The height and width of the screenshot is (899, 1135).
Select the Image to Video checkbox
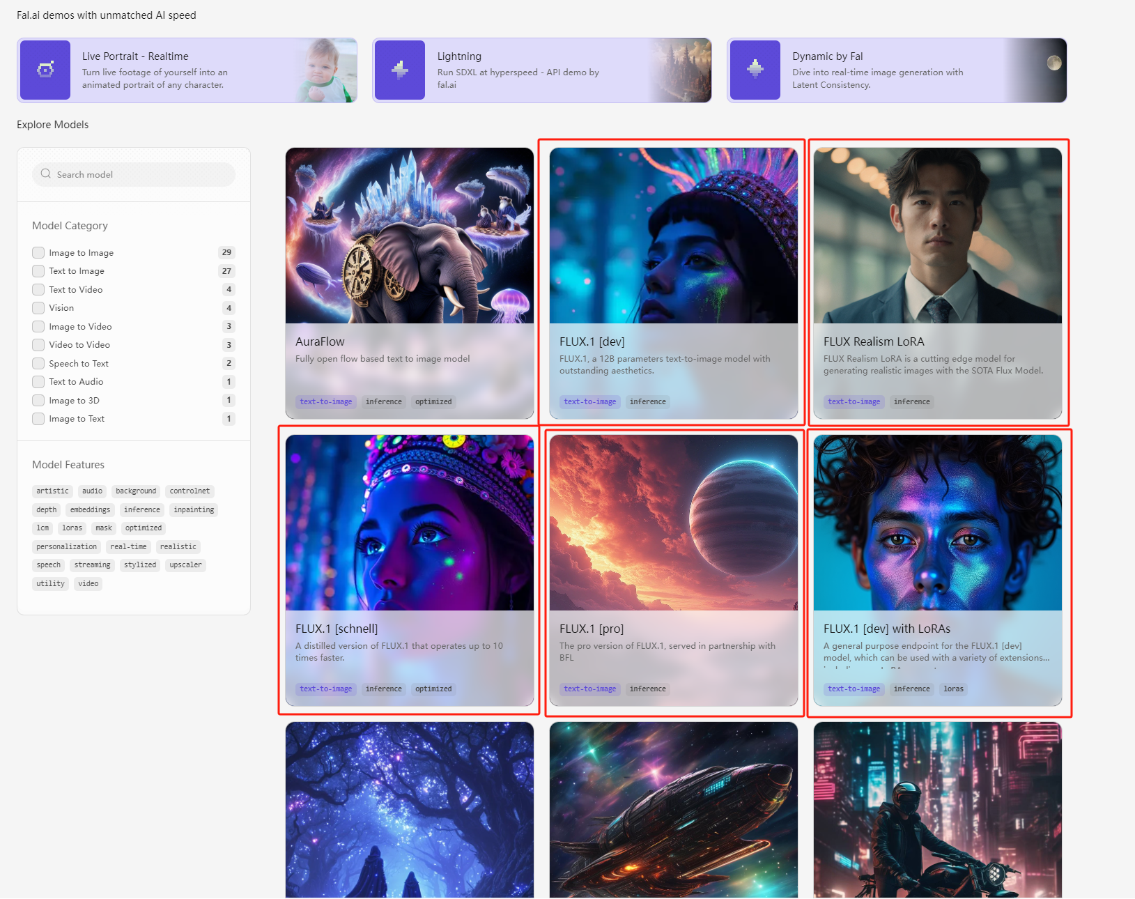[38, 326]
